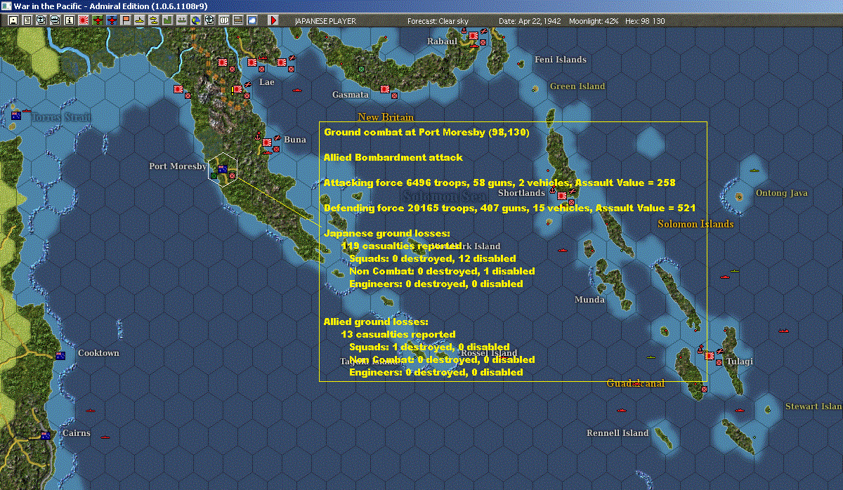Viewport: 843px width, 490px height.
Task: Click the save game floppy disk icon
Action: tap(13, 20)
